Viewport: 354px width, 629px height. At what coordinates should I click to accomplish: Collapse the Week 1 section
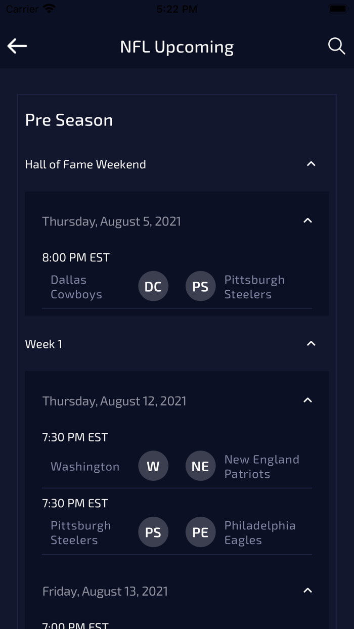[x=311, y=344]
